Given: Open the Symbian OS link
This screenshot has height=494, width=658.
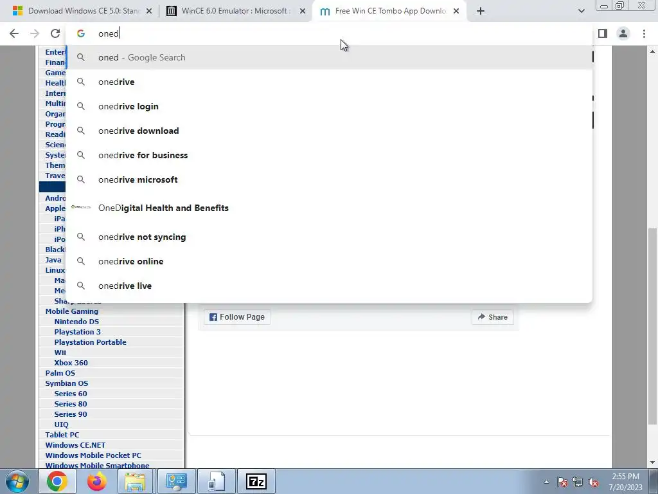Looking at the screenshot, I should pos(67,383).
